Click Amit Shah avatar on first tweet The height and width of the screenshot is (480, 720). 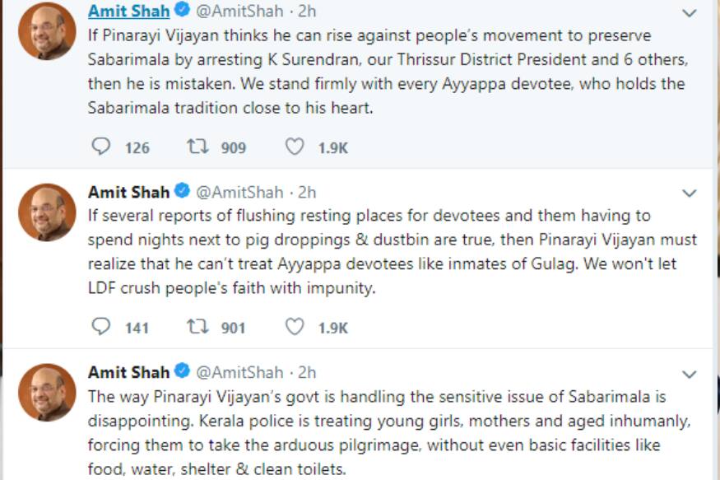(47, 31)
